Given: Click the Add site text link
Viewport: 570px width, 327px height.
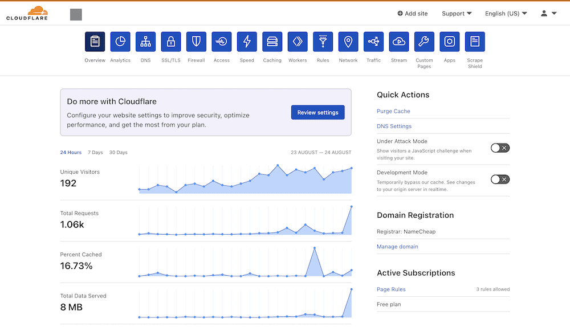Looking at the screenshot, I should pos(416,14).
